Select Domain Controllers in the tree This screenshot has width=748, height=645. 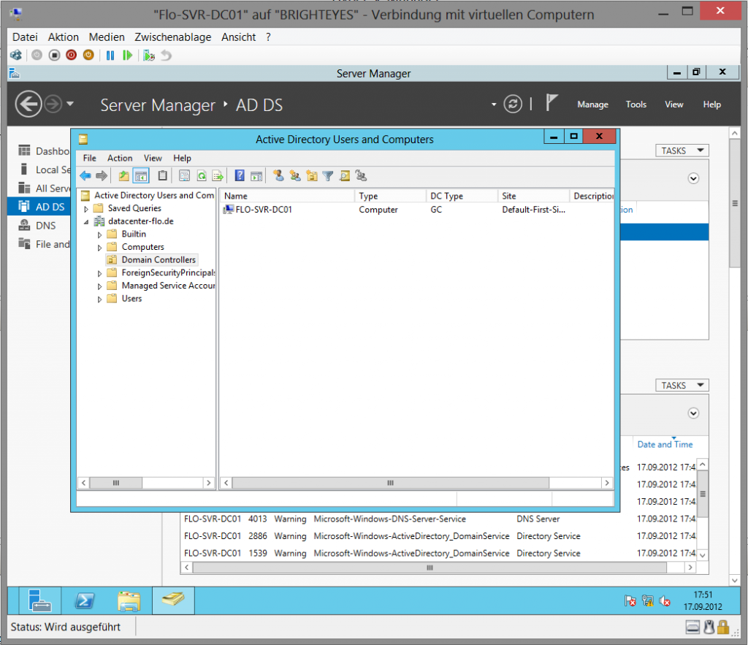point(159,260)
